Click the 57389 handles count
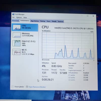The width and height of the screenshot is (101, 101). coord(63,73)
